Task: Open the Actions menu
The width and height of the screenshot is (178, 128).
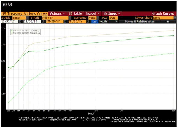Action: 57,13
